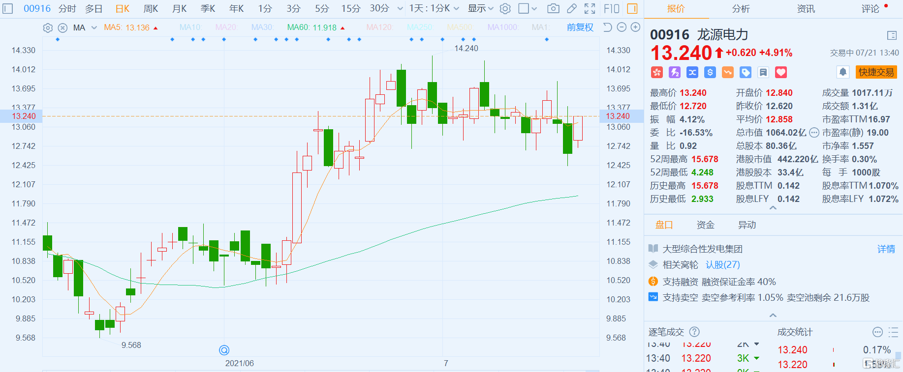Click the blue shuffle arrows icon
The width and height of the screenshot is (903, 372).
click(x=692, y=72)
